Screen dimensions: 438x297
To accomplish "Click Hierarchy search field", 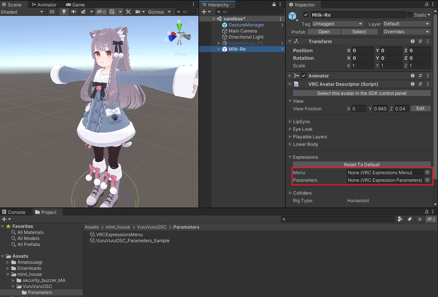I will 250,12.
